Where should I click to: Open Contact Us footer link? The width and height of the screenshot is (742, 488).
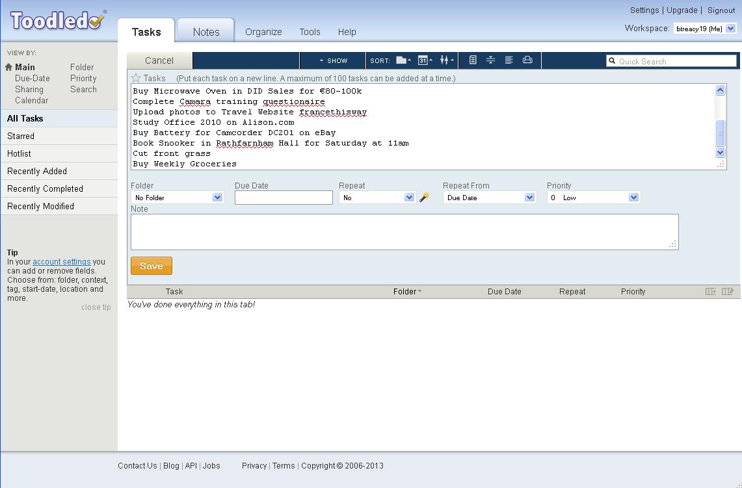(x=137, y=465)
